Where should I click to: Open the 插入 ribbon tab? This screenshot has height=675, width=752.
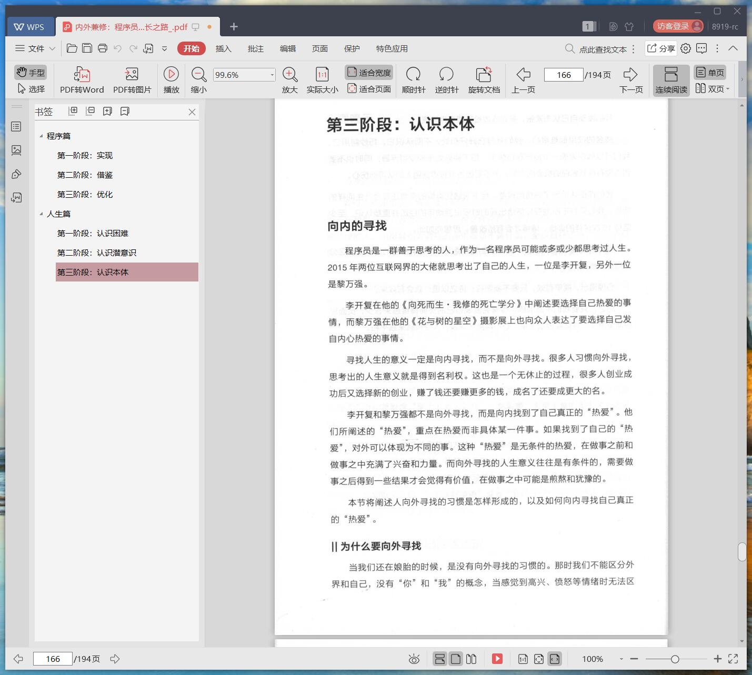[224, 48]
